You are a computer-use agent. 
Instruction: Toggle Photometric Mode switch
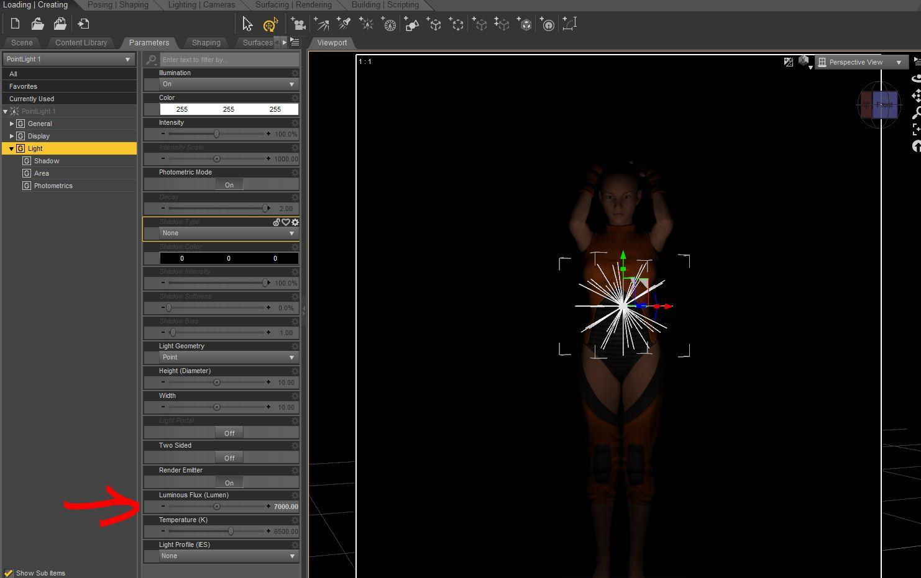pyautogui.click(x=229, y=185)
